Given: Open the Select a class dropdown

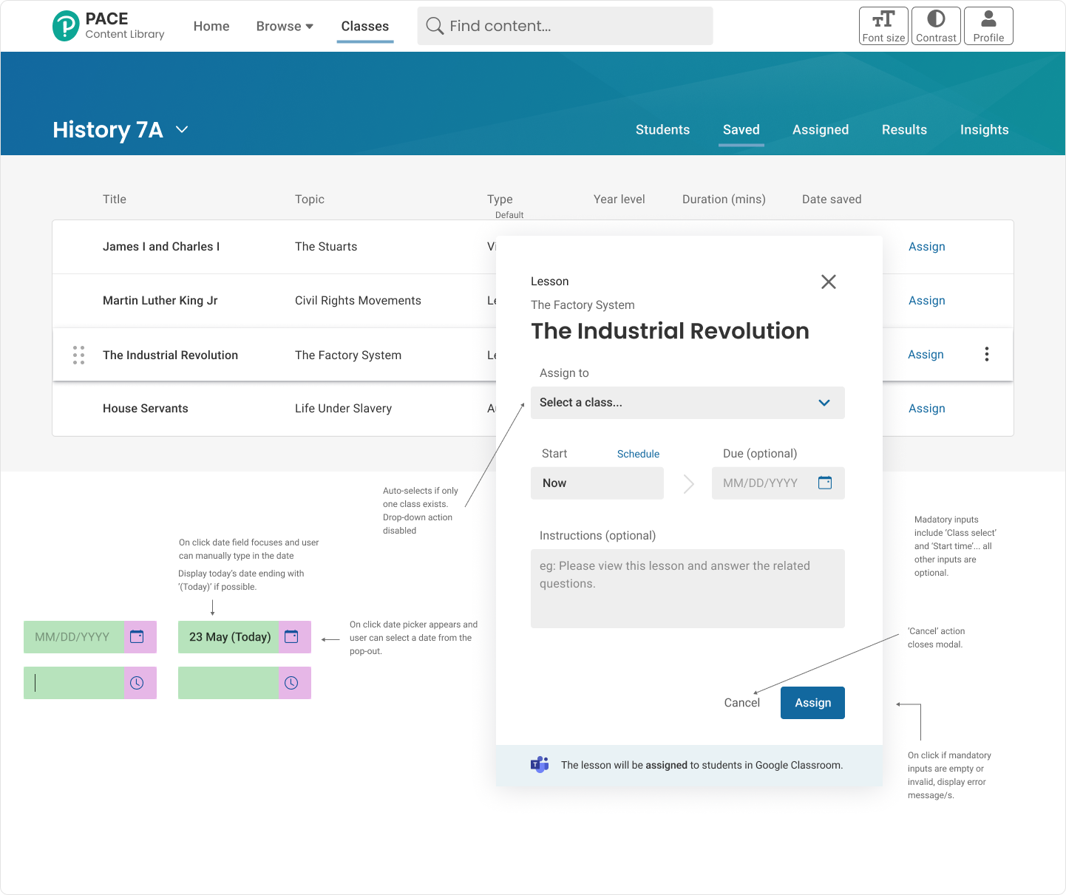Looking at the screenshot, I should (687, 403).
